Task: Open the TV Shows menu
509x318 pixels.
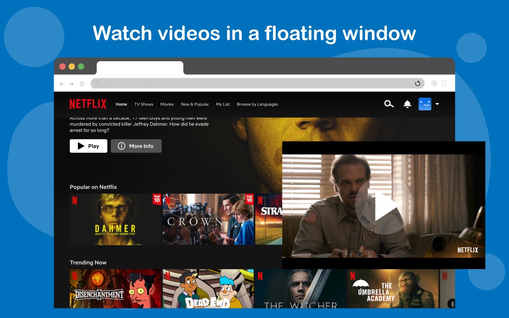Action: click(x=144, y=104)
